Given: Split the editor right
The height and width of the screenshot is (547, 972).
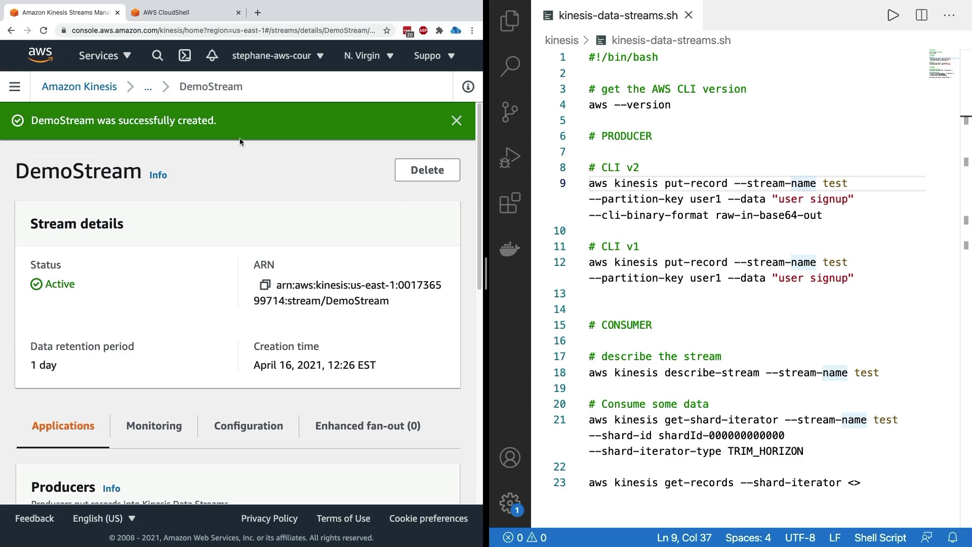Looking at the screenshot, I should tap(921, 15).
